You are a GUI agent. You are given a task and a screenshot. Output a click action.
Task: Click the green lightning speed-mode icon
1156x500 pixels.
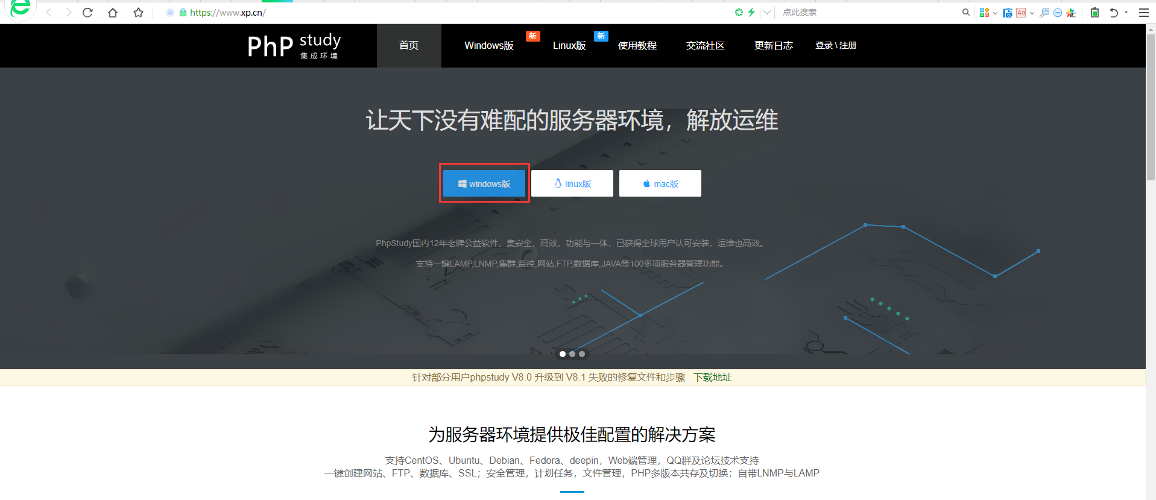pyautogui.click(x=751, y=12)
